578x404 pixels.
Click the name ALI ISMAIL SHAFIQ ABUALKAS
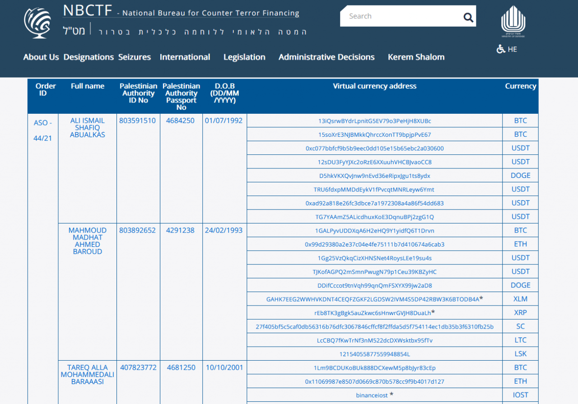click(88, 128)
